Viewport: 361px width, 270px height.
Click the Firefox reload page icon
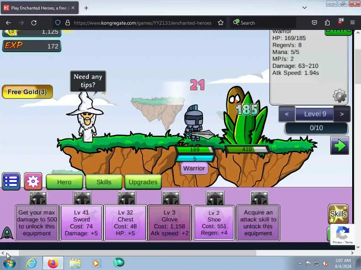pos(34,23)
